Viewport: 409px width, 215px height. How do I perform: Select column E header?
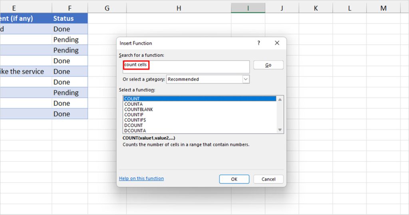coord(26,8)
